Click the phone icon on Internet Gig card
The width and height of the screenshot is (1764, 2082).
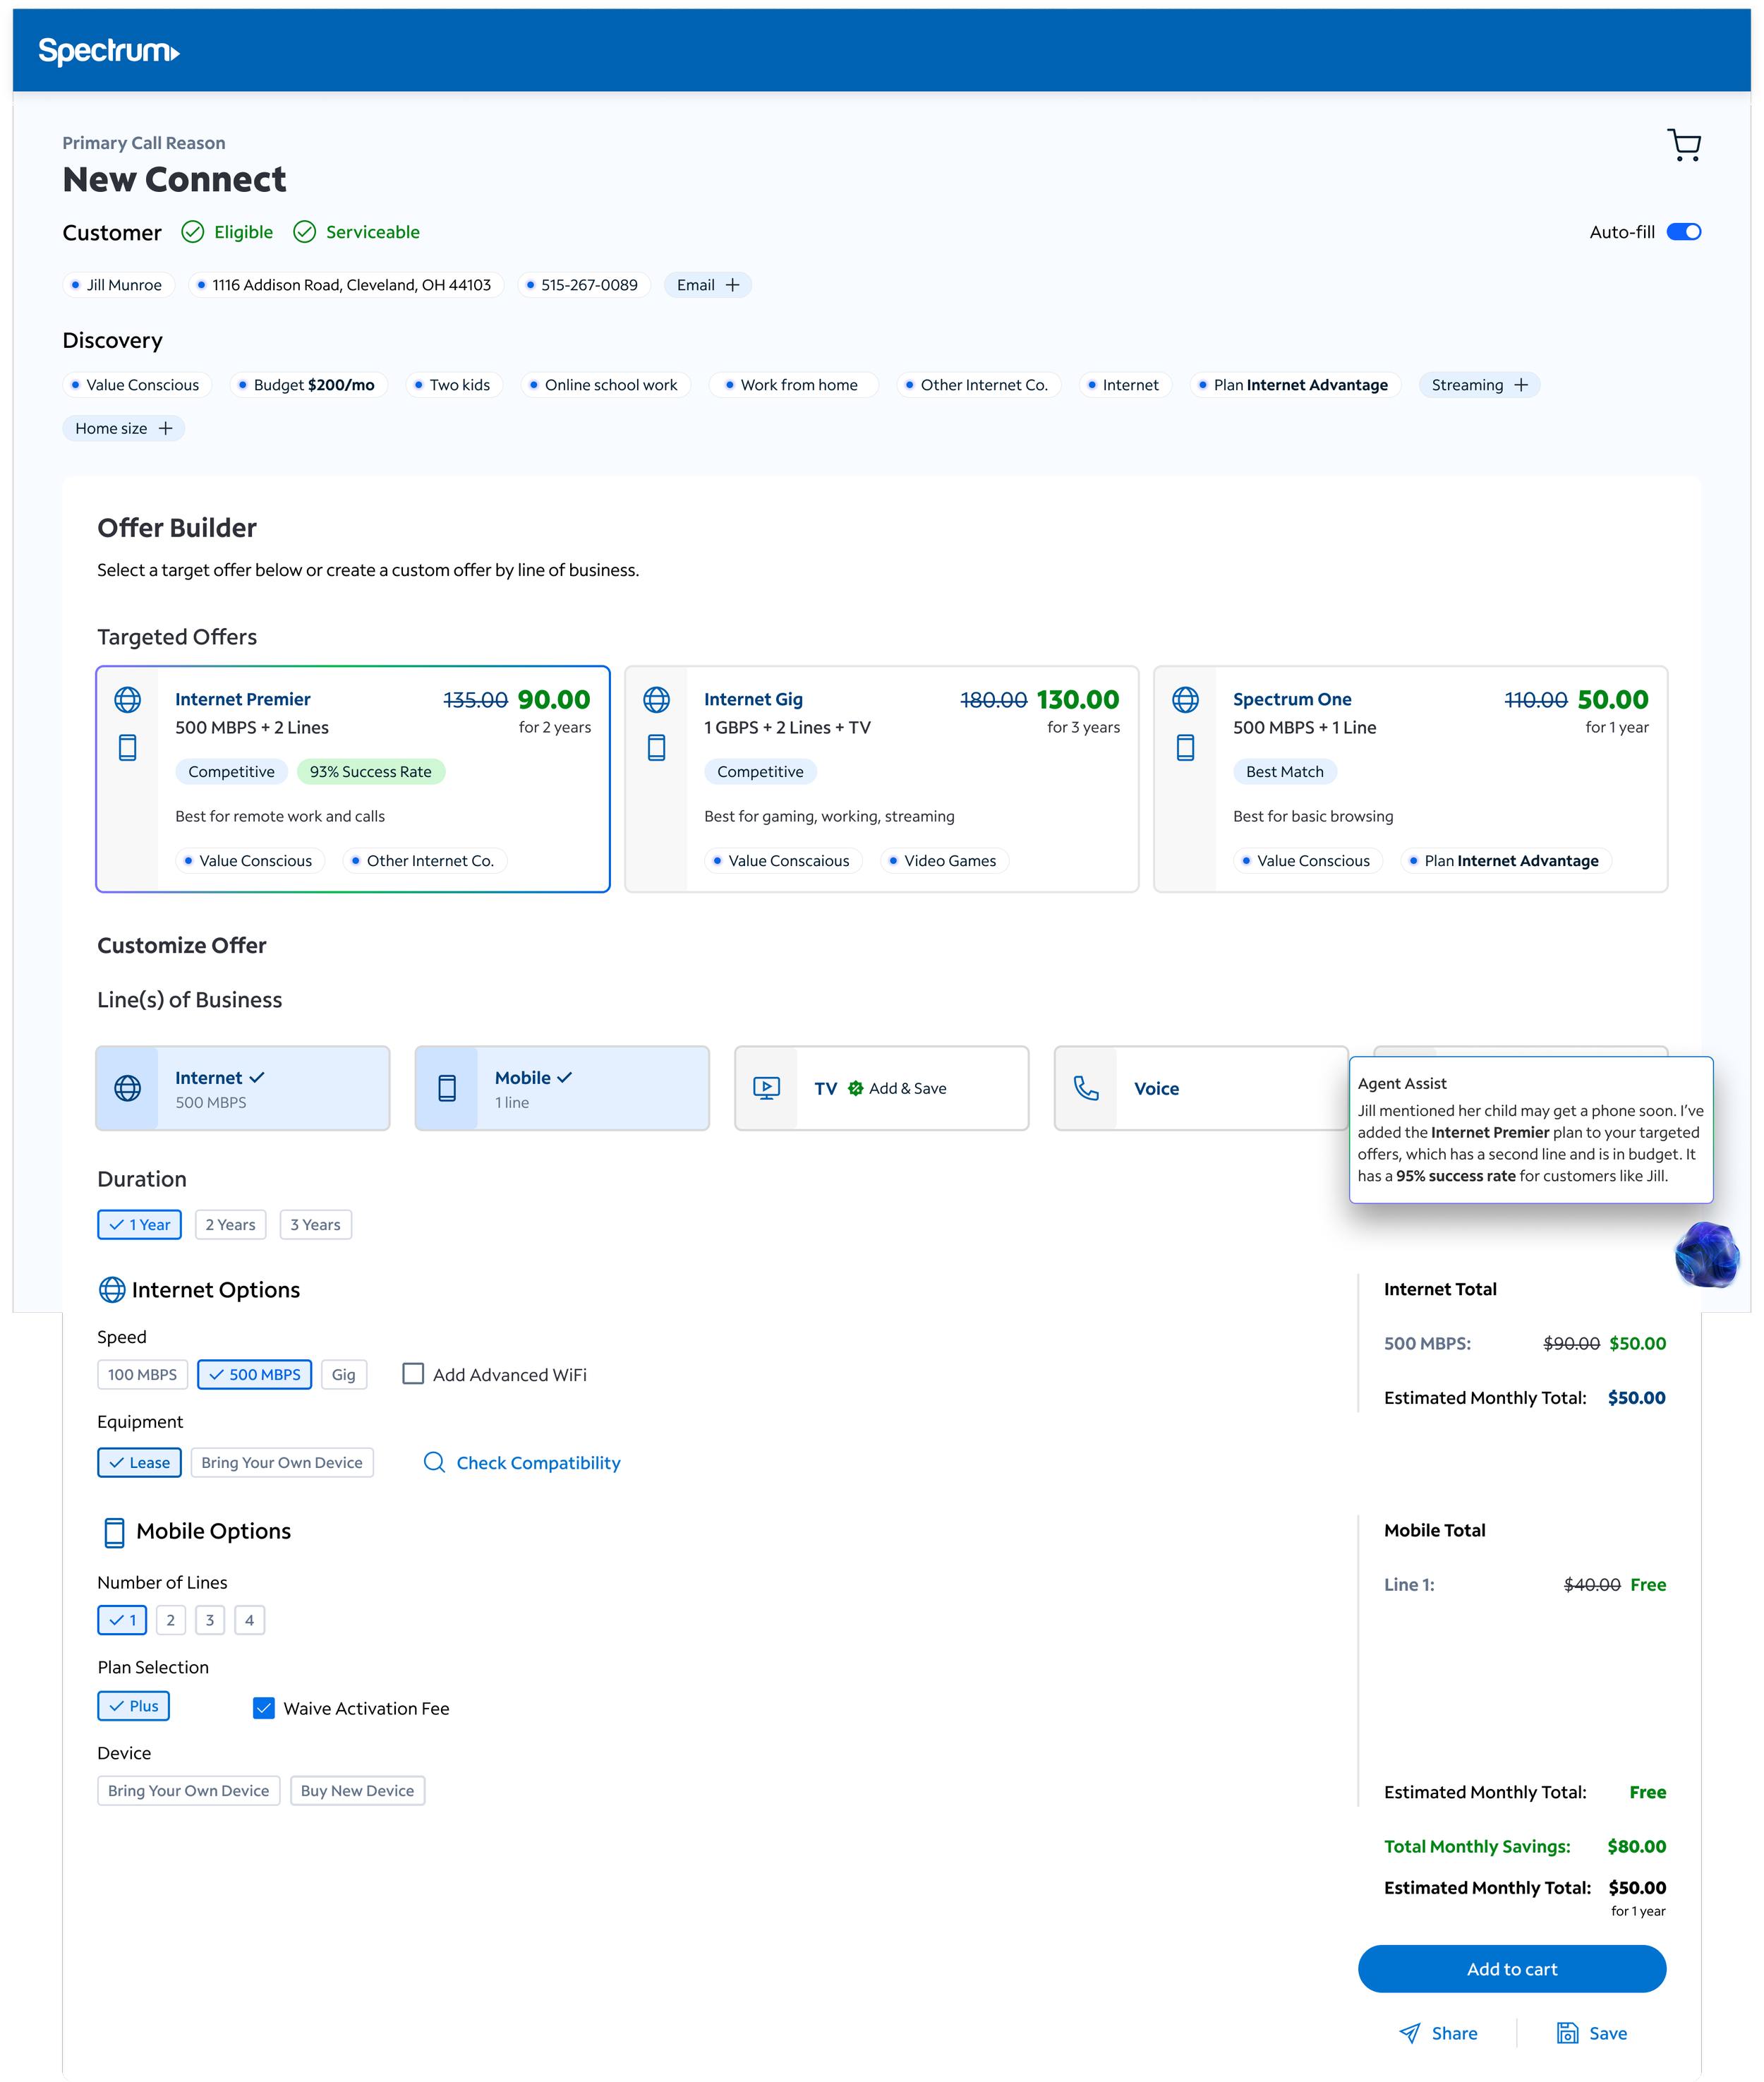coord(657,747)
